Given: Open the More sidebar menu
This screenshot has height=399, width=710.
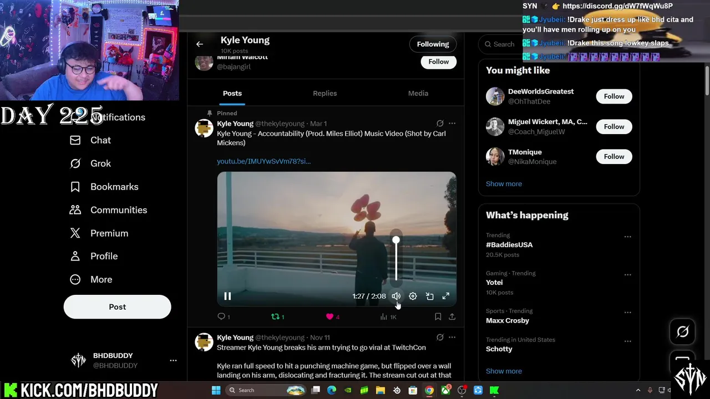Looking at the screenshot, I should [91, 279].
